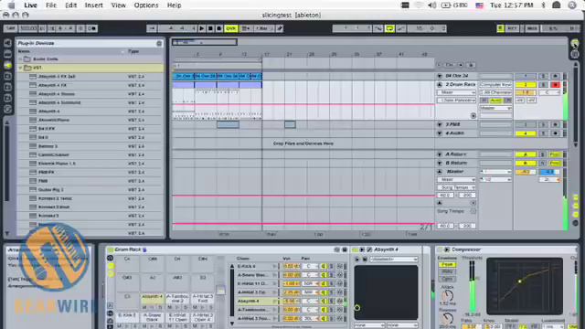Image resolution: width=585 pixels, height=329 pixels.
Task: Click the Stop button in transport
Action: (x=210, y=28)
